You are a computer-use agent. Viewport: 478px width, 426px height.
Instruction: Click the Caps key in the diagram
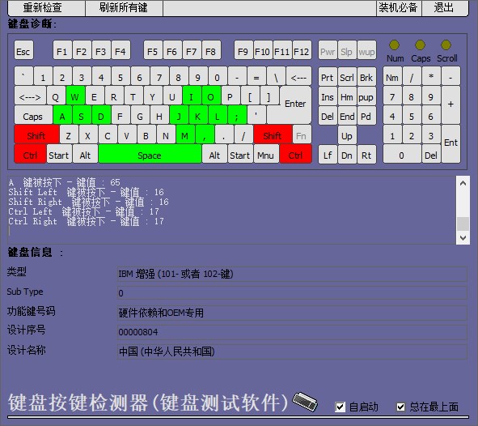pos(33,115)
